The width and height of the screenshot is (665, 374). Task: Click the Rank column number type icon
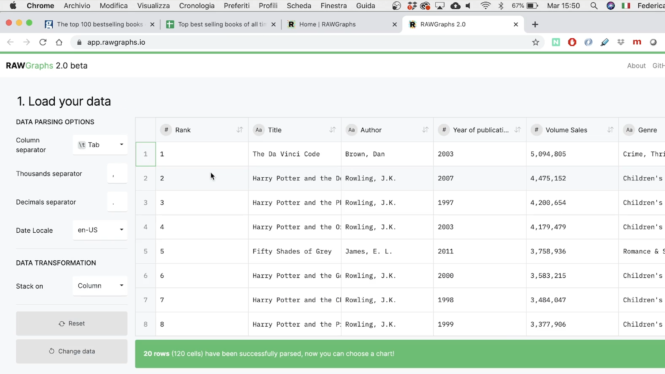(166, 130)
